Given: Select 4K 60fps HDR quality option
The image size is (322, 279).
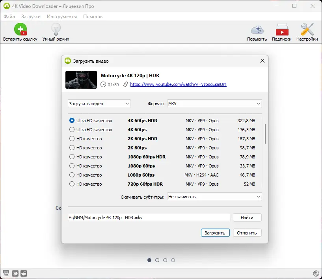Looking at the screenshot, I should pyautogui.click(x=72, y=121).
